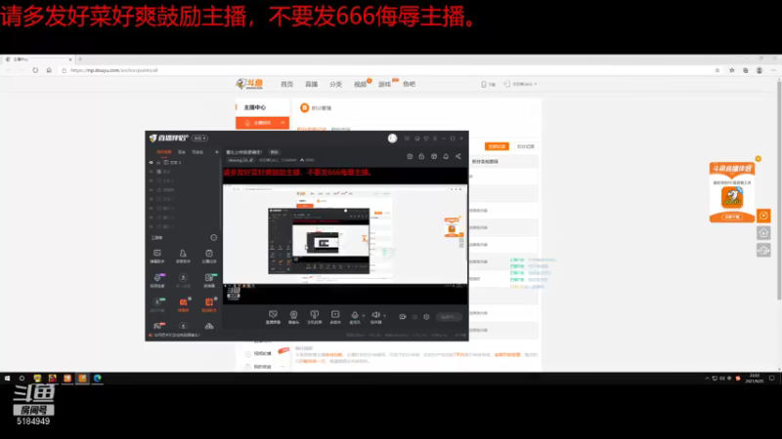Open the toolbox more-options circle button

213,237
